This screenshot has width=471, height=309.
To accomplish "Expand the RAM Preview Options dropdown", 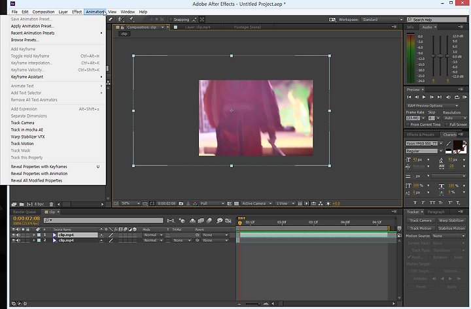I will 432,106.
